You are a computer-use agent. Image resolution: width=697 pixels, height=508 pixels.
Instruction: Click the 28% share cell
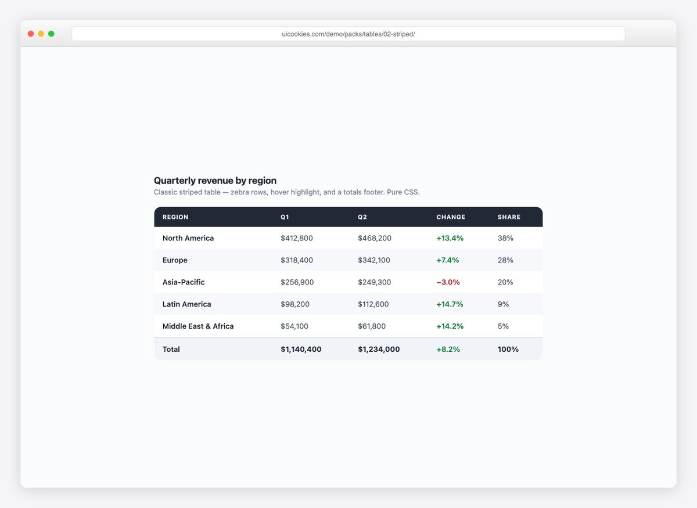[505, 260]
